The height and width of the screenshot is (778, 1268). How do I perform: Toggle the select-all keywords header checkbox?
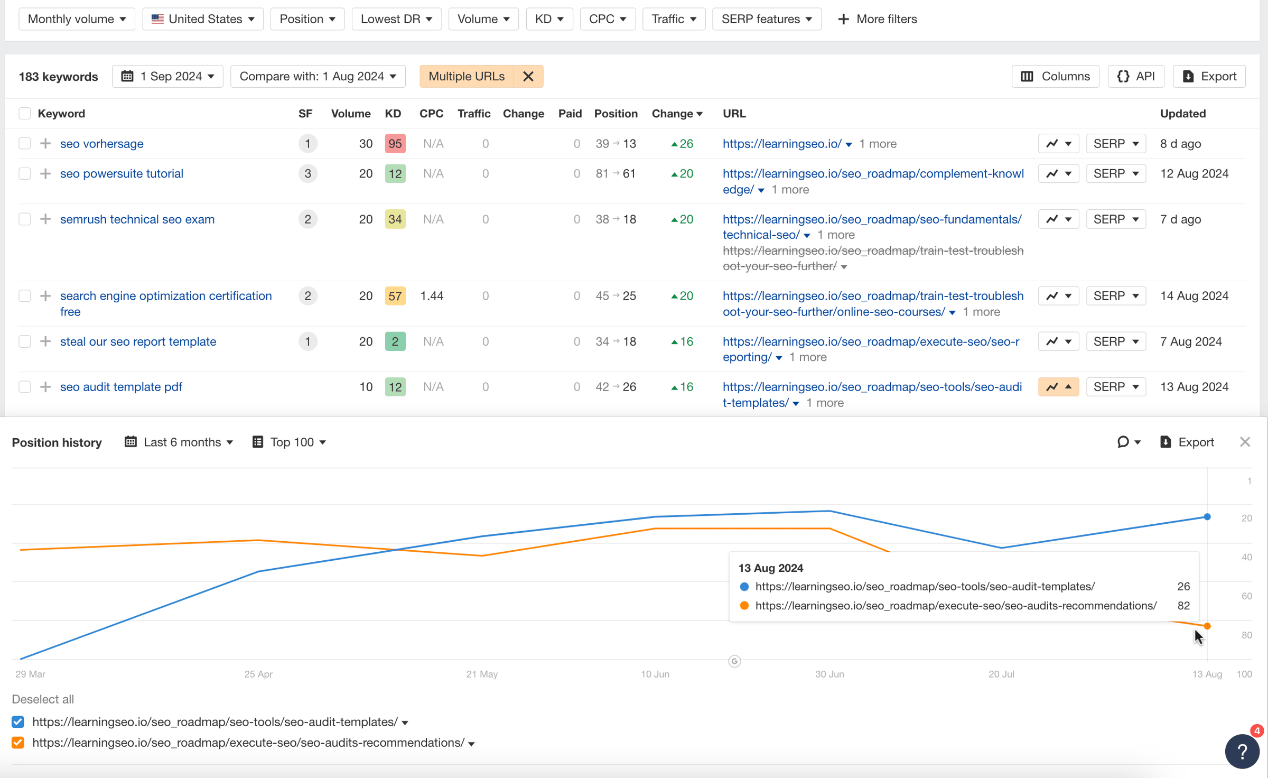(x=25, y=114)
